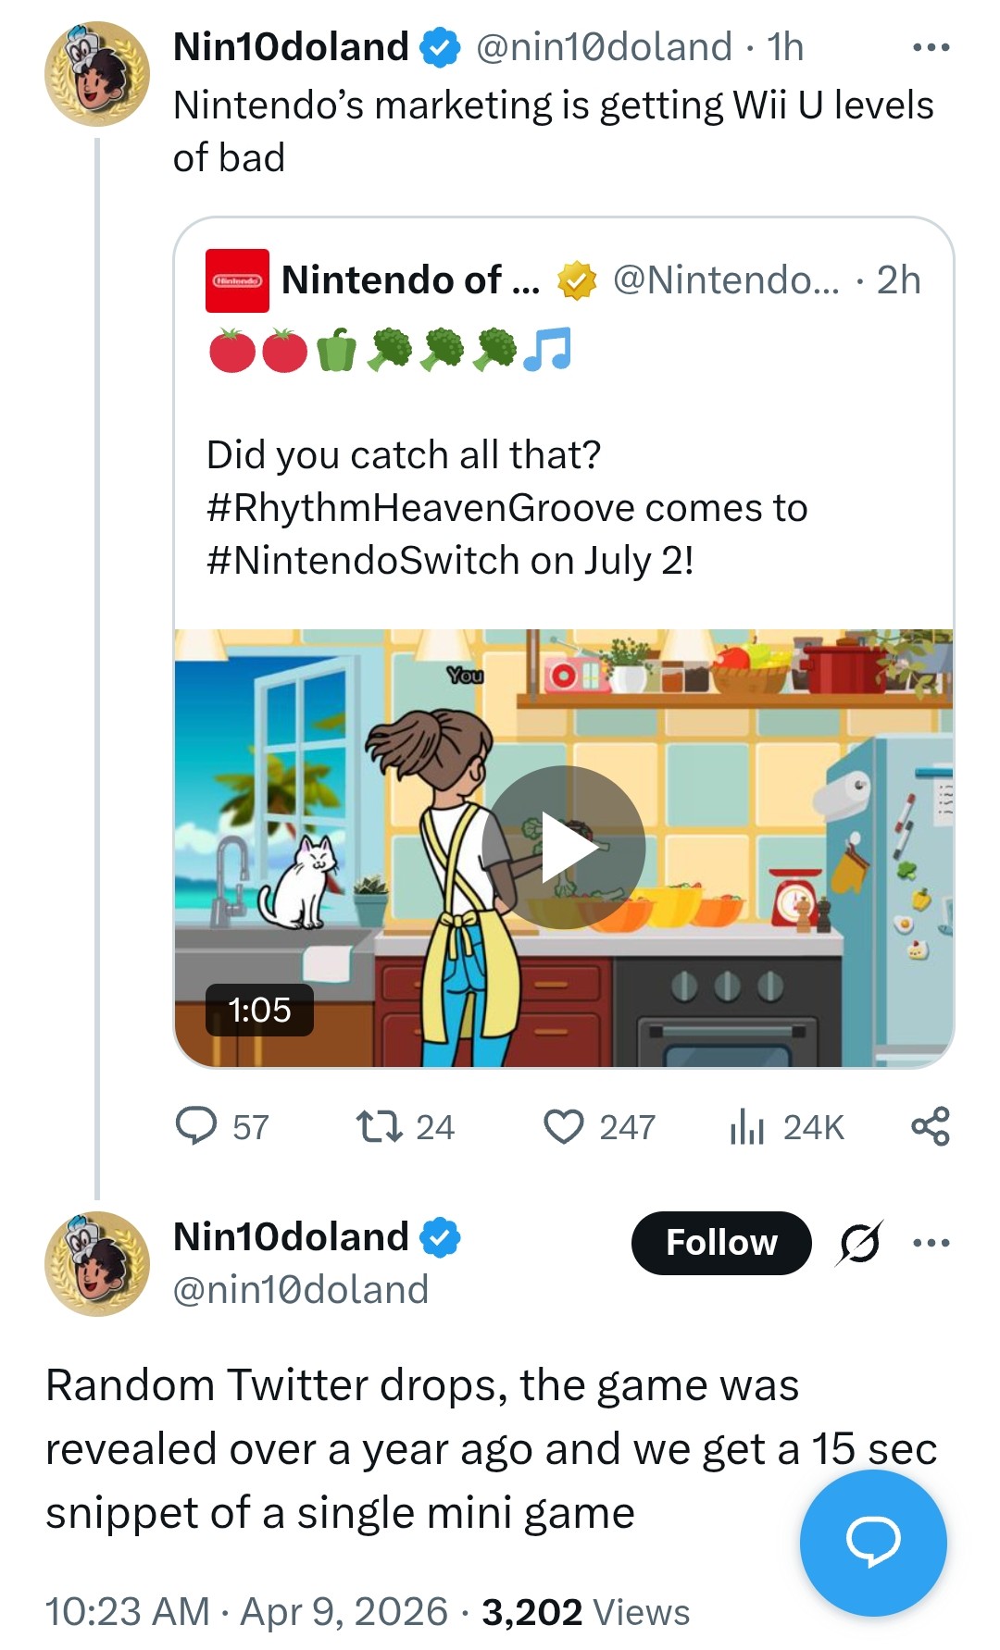Repost the tweet with 24 reposts
The width and height of the screenshot is (1000, 1650).
(x=379, y=1126)
